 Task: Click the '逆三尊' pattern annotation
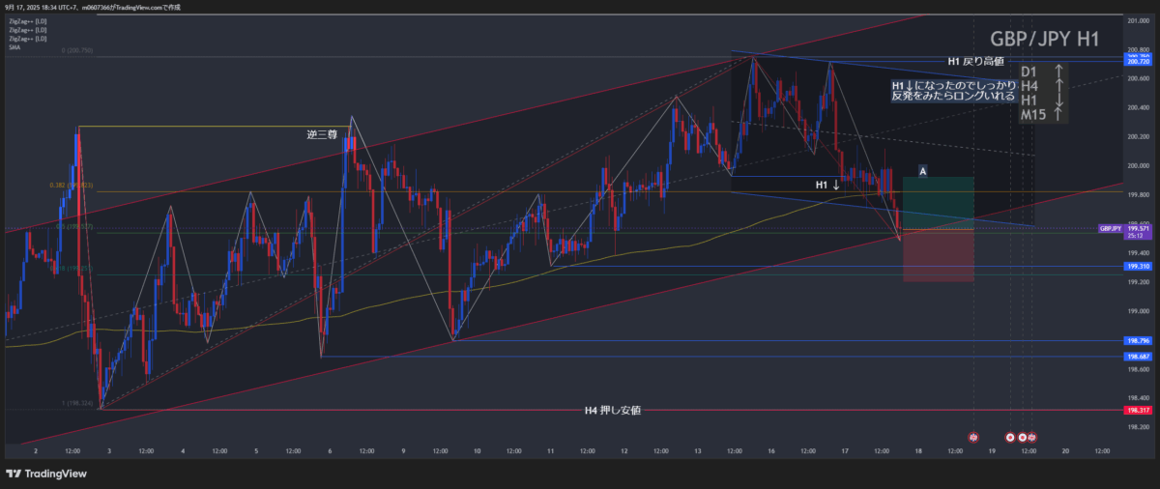[x=321, y=136]
